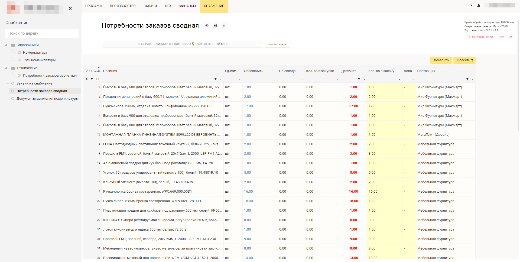520x262 pixels.
Task: Click the circle icon beside Документы движения номенклатуры
Action: pos(13,99)
